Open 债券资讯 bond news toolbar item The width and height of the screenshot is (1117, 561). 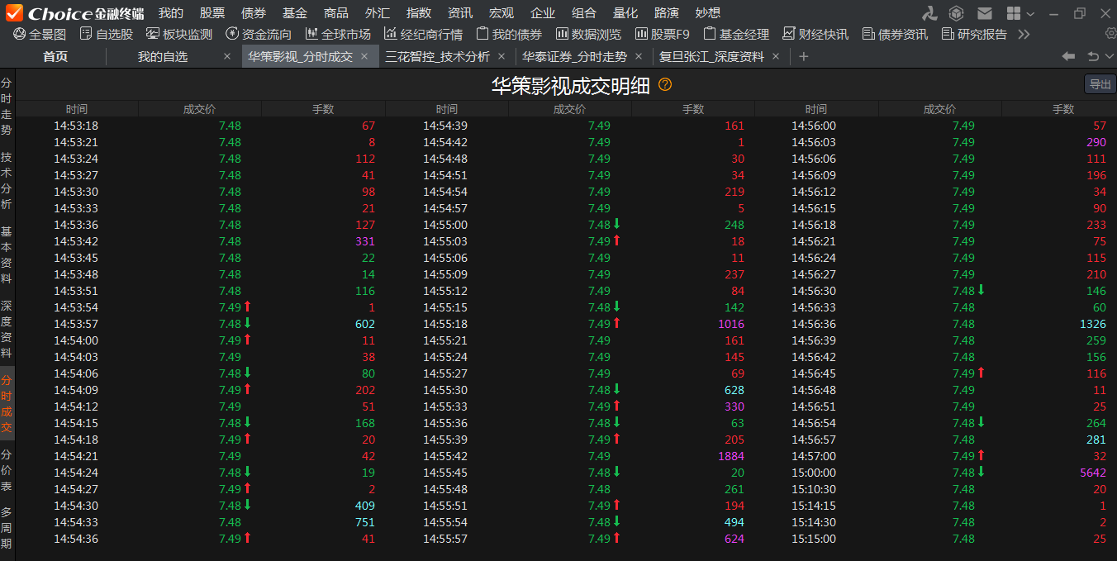[895, 34]
